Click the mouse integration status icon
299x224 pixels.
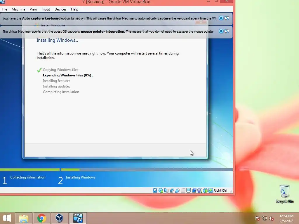205,190
